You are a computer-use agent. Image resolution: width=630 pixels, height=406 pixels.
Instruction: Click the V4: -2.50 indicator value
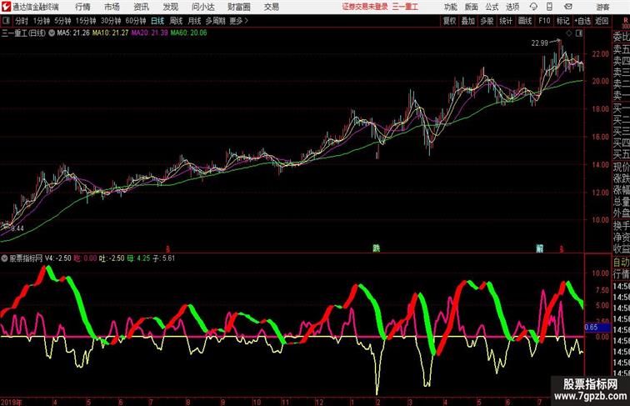click(57, 258)
